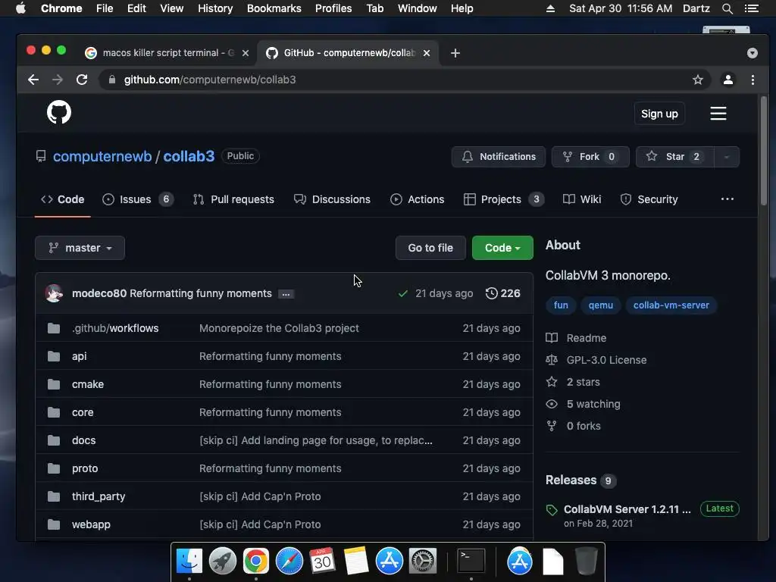776x582 pixels.
Task: Click the Chrome reload page icon
Action: click(x=82, y=80)
